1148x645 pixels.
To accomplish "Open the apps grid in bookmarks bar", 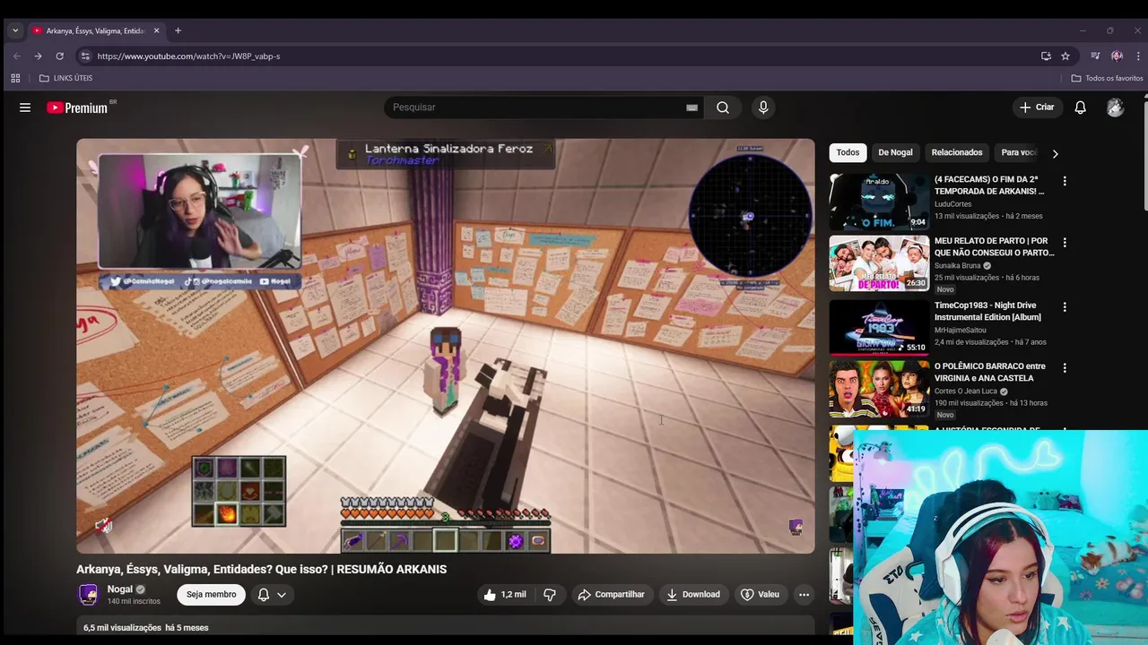I will point(15,78).
